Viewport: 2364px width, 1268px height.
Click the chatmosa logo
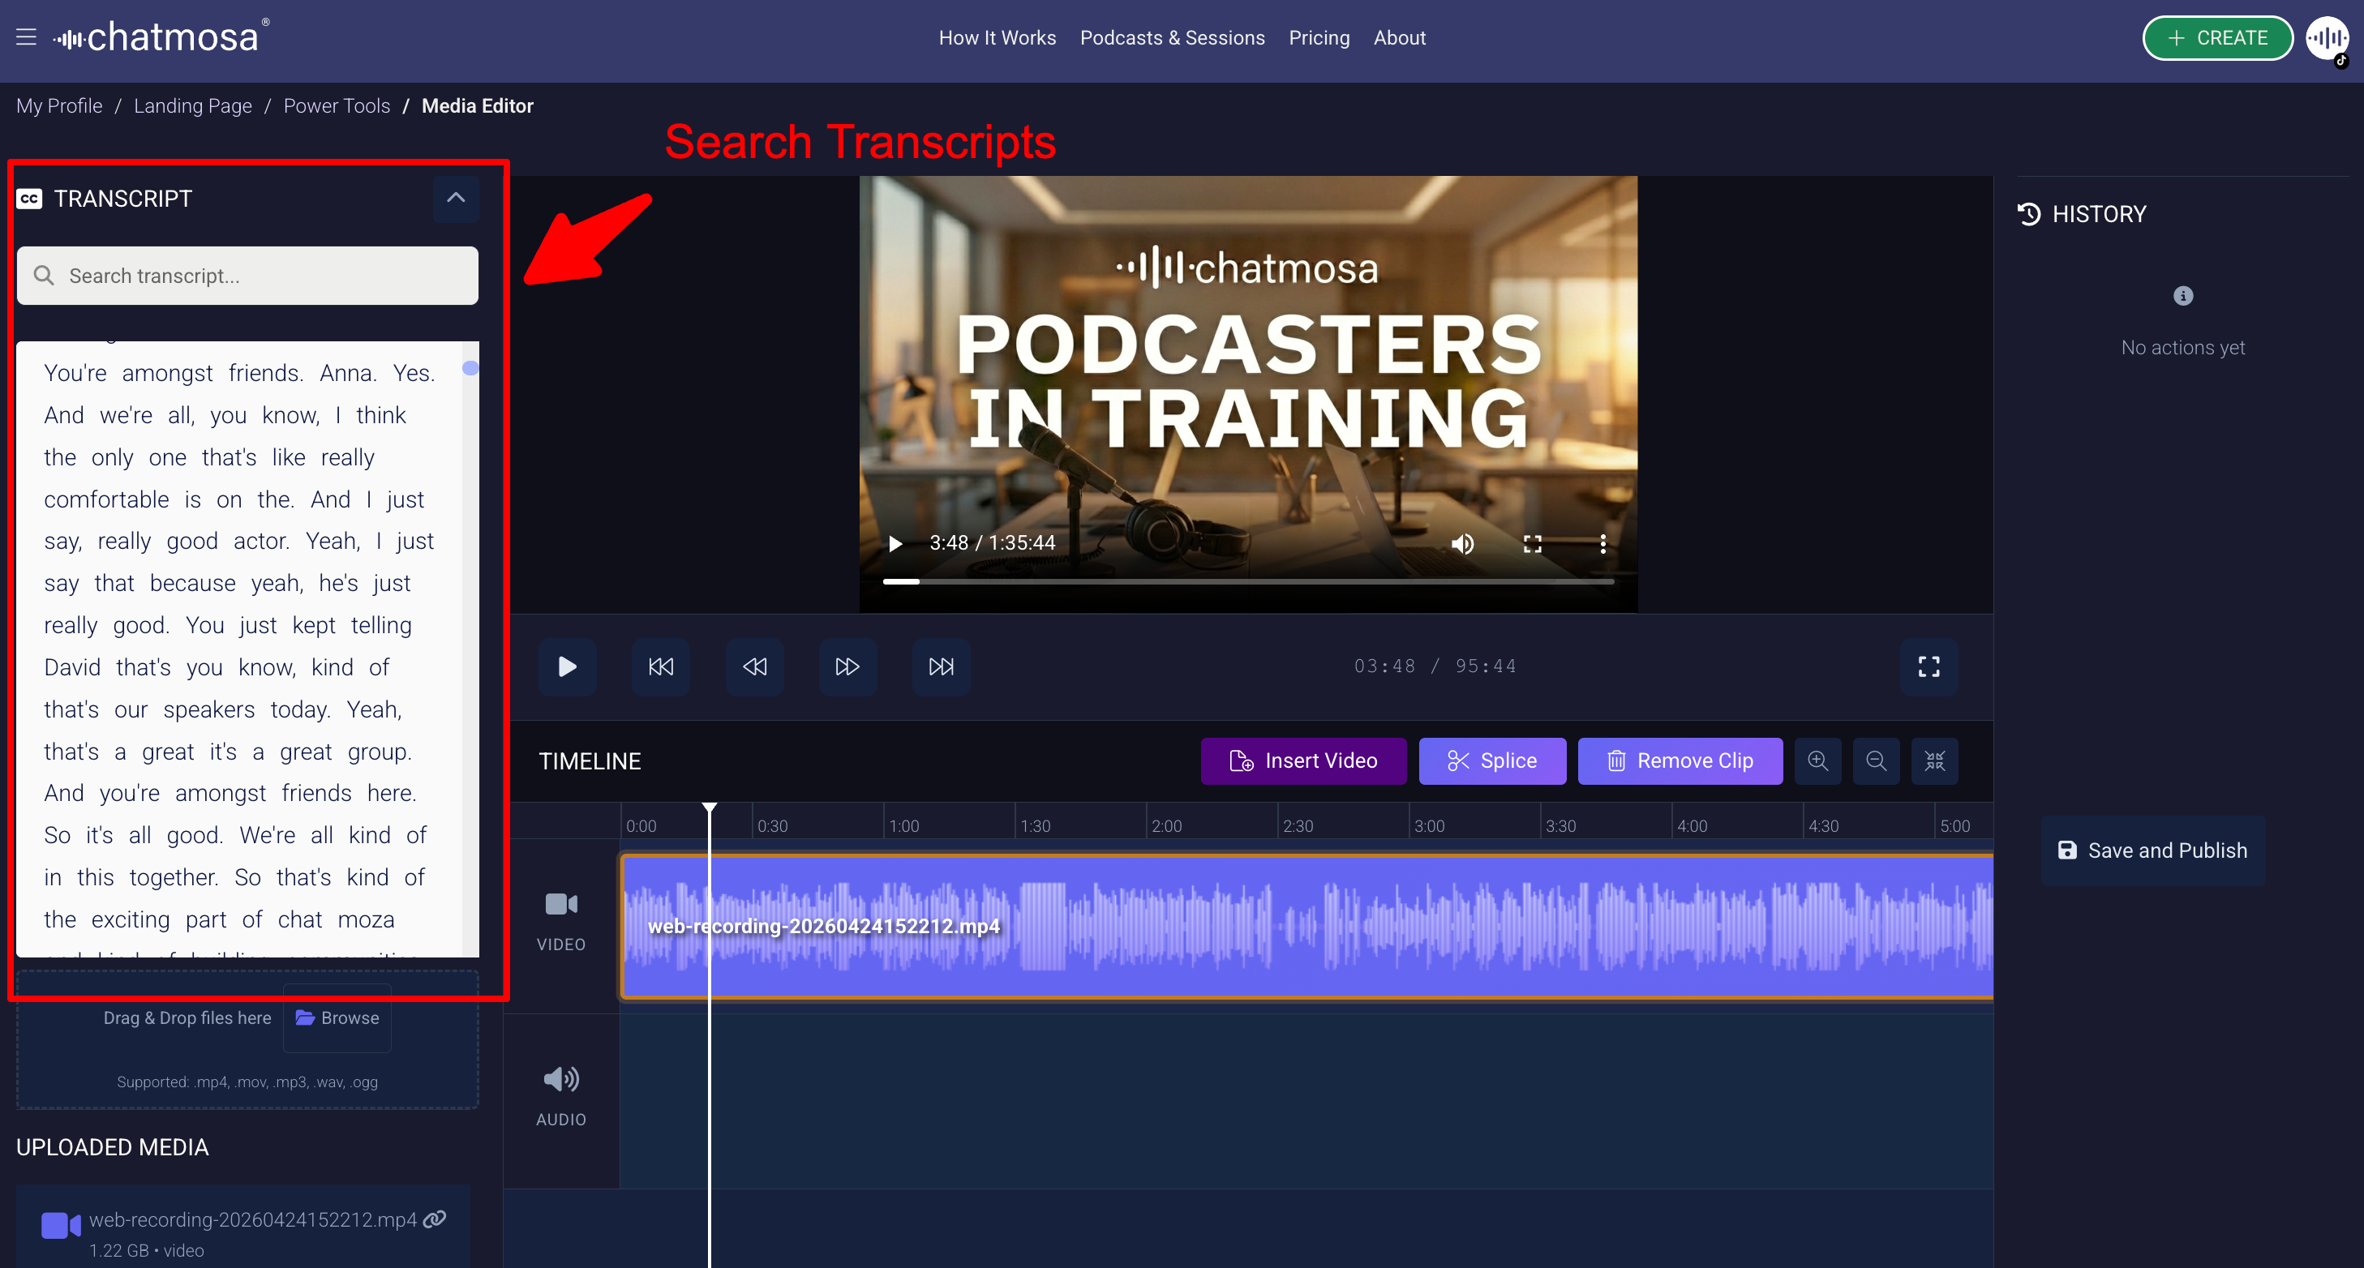161,36
